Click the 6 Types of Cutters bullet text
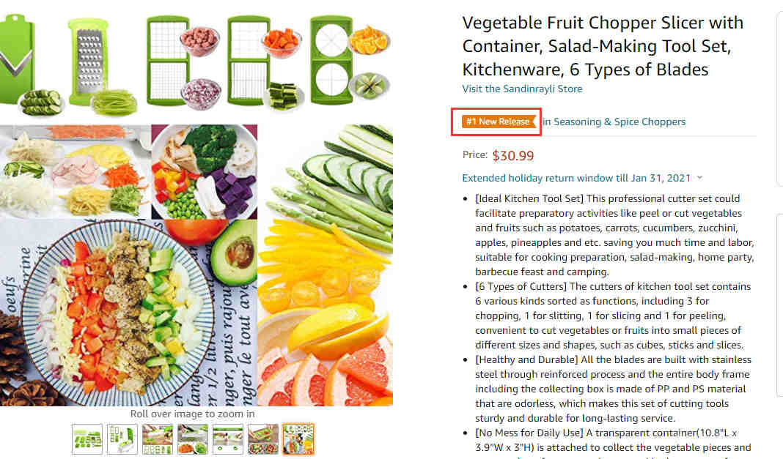 click(x=613, y=316)
